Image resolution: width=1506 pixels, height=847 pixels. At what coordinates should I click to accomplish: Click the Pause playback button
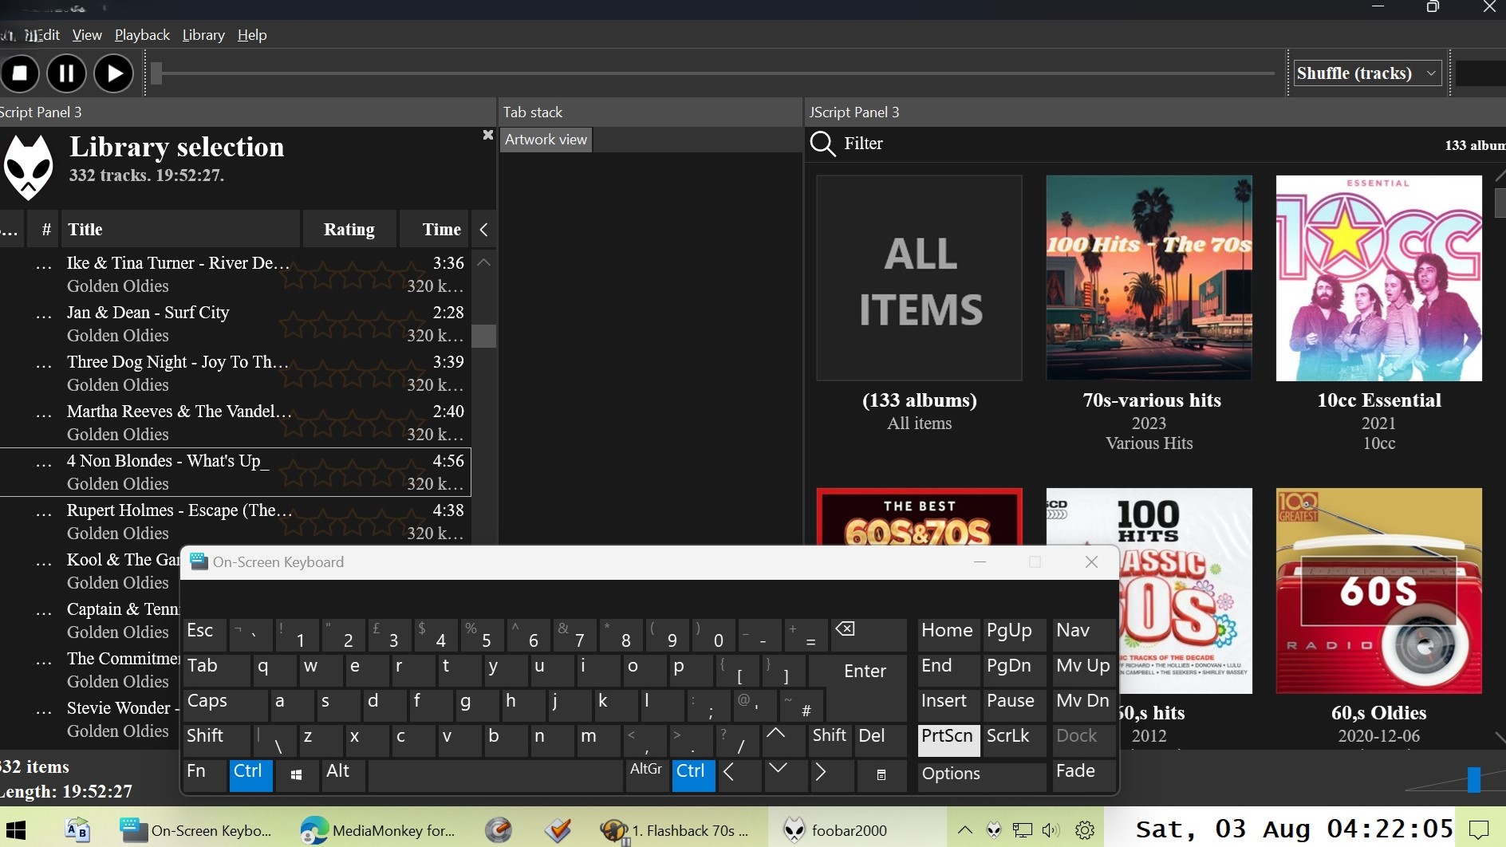[67, 73]
